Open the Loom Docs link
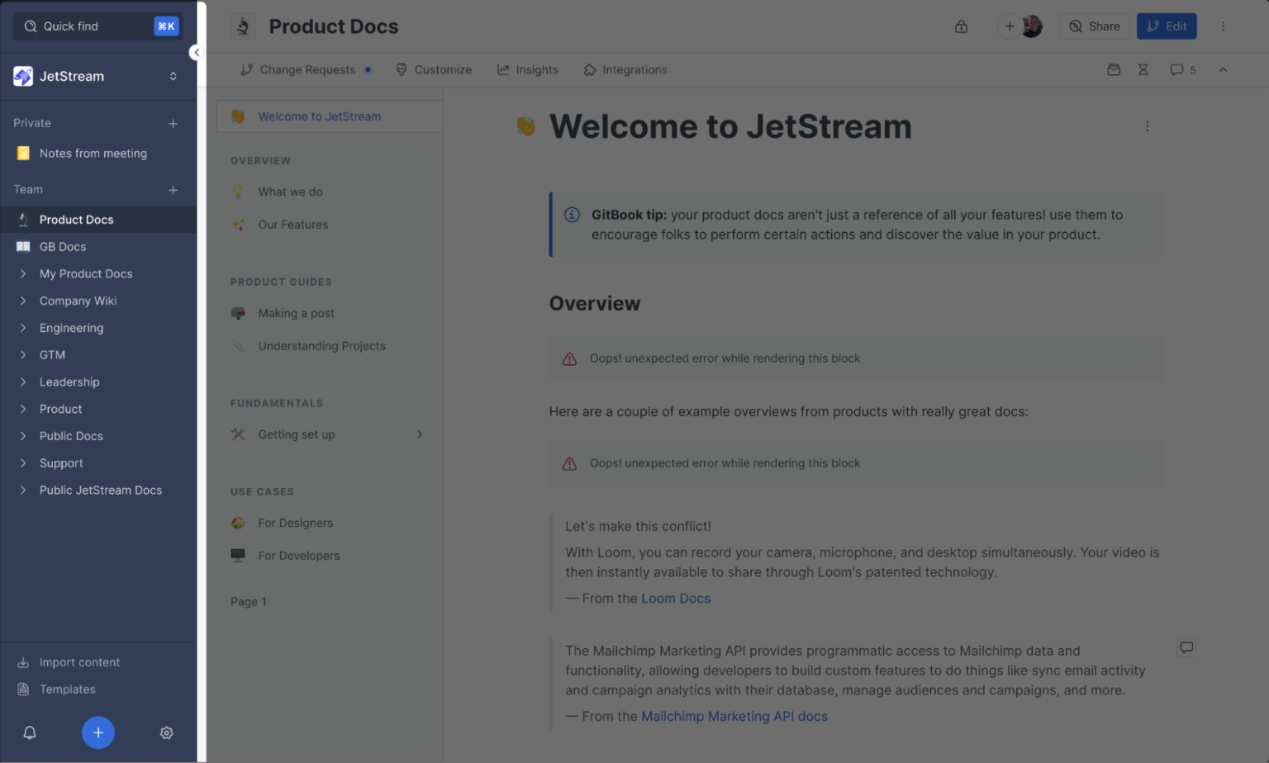 676,598
